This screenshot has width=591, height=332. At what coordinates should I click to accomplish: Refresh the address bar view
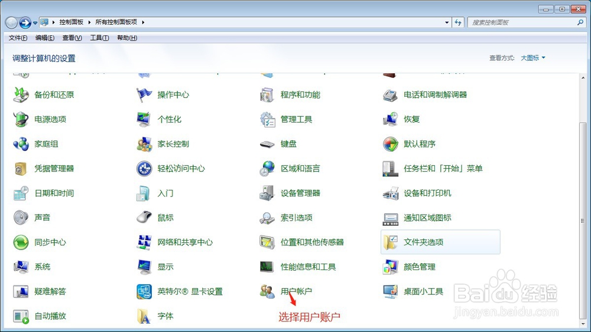point(458,22)
